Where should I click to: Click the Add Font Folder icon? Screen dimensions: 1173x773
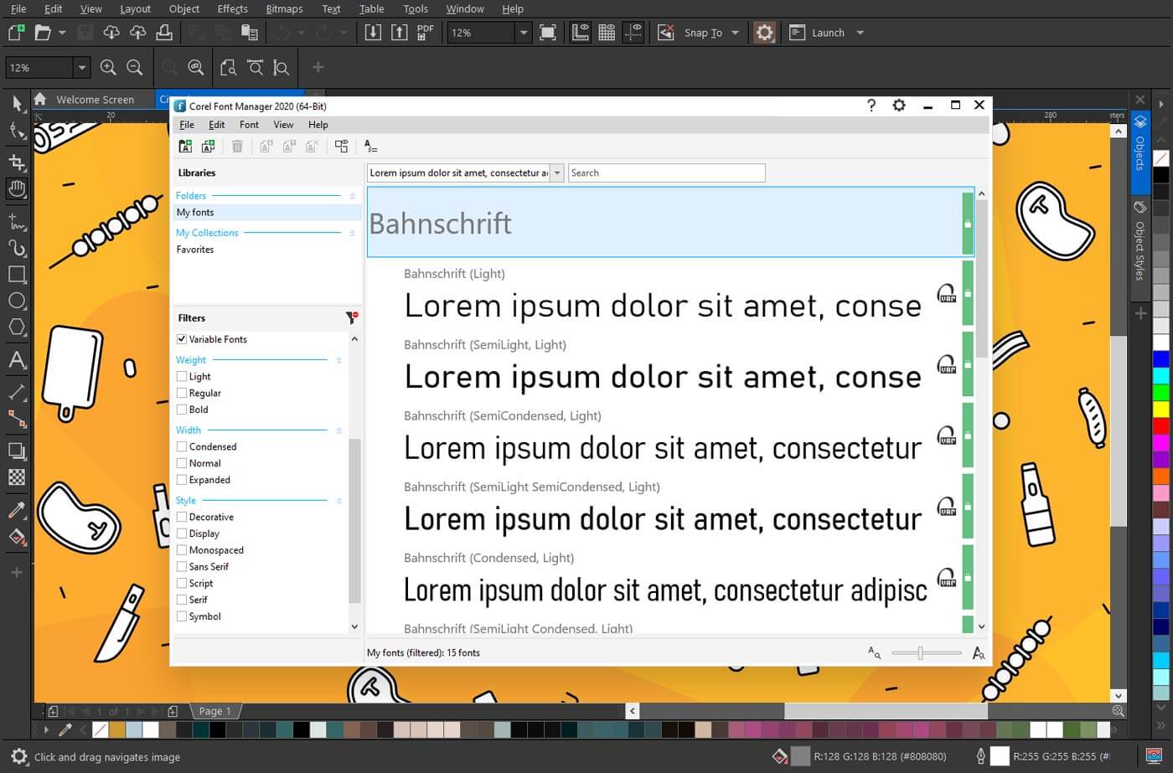185,146
